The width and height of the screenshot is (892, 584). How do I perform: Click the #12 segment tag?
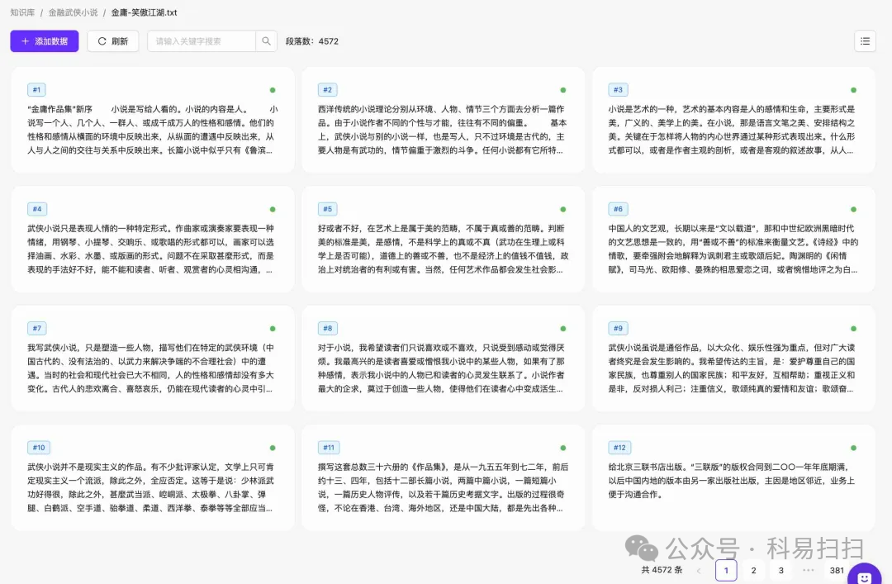click(619, 448)
